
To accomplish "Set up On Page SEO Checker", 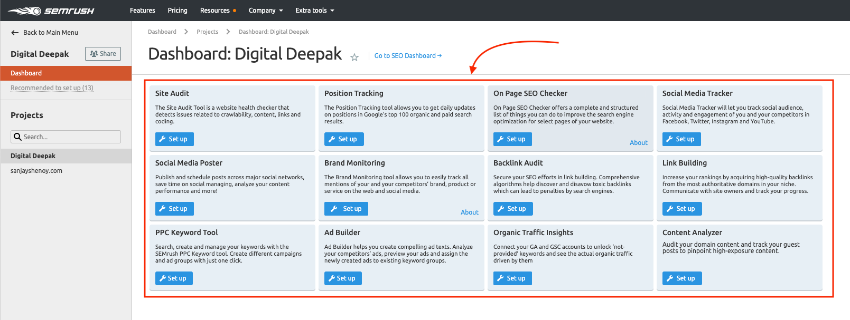I will (512, 139).
